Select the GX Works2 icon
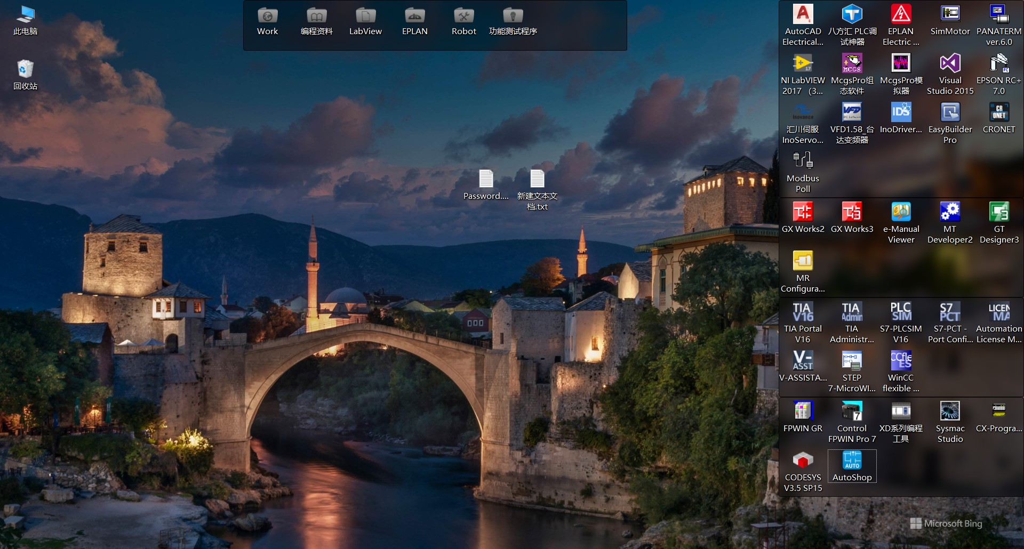Image resolution: width=1024 pixels, height=549 pixels. pos(803,212)
